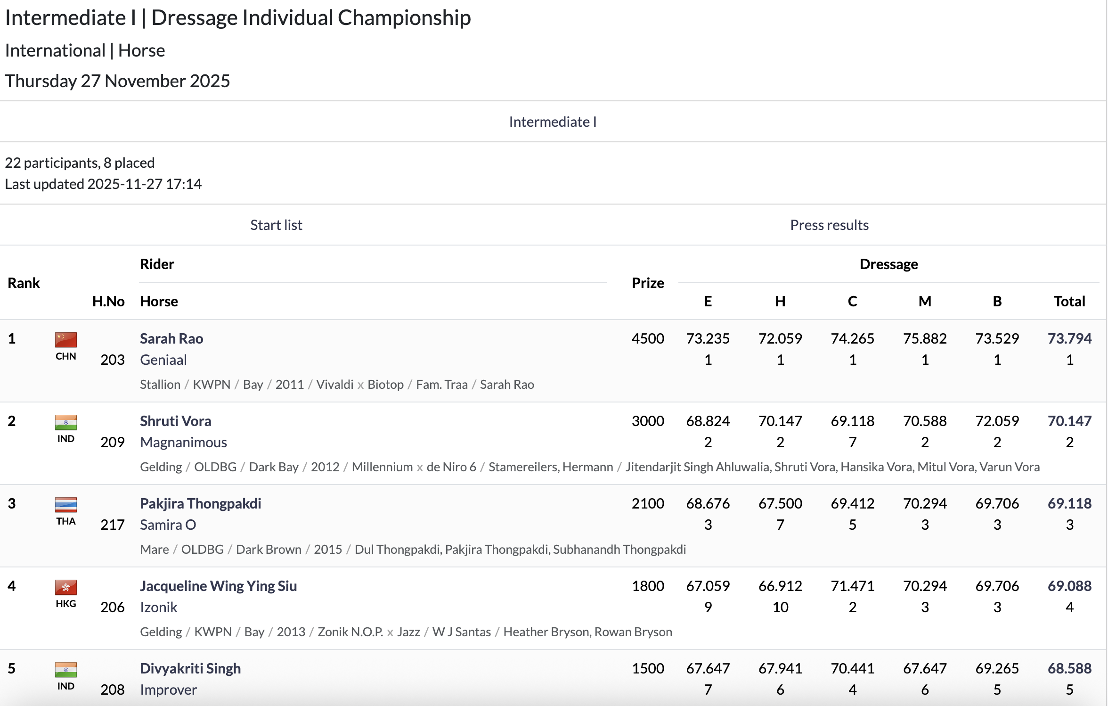Click the Thailand flag for Pakjira Thongpakdi
The image size is (1108, 706).
[66, 504]
